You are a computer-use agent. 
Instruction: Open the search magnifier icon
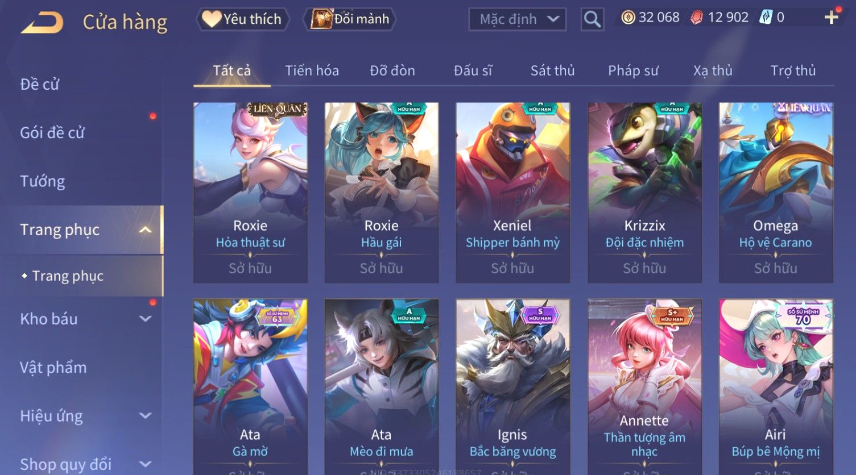coord(592,20)
